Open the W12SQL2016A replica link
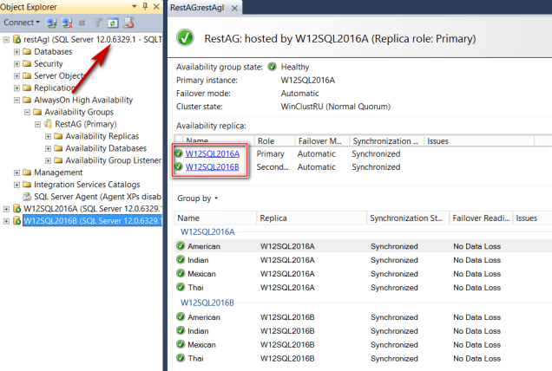Screen dimensions: 552x371 coord(212,154)
